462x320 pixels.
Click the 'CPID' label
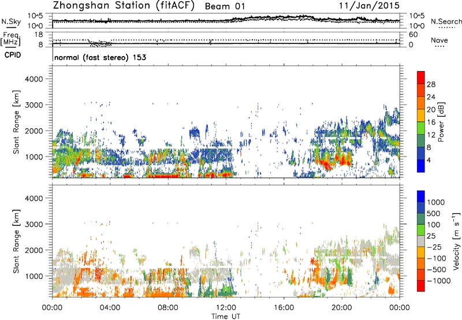[x=13, y=55]
